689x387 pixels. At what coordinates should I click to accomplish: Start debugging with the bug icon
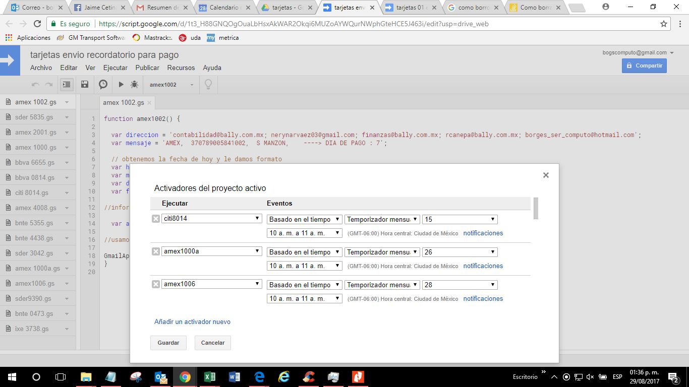click(134, 85)
